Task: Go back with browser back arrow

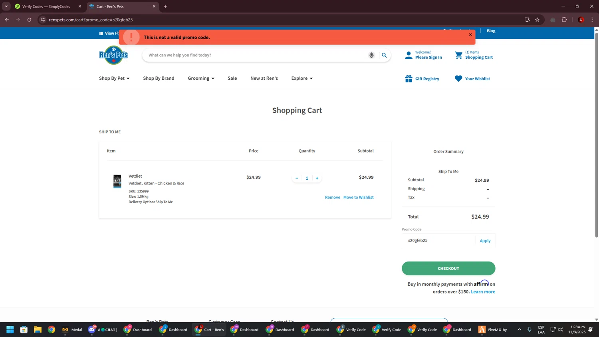Action: click(x=7, y=20)
